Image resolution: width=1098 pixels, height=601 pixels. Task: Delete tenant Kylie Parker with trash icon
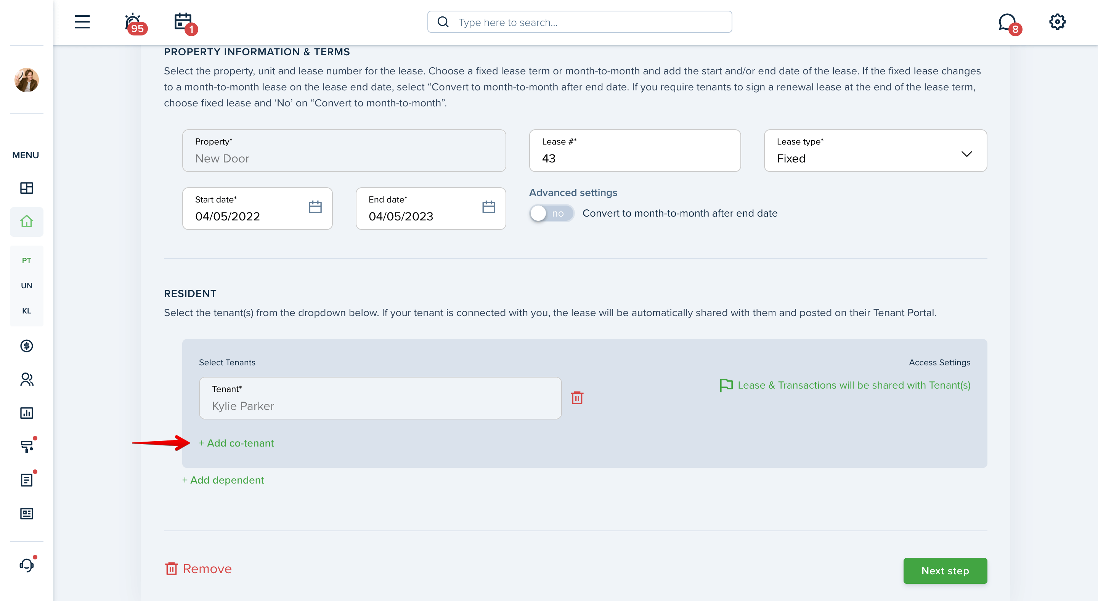pos(577,398)
